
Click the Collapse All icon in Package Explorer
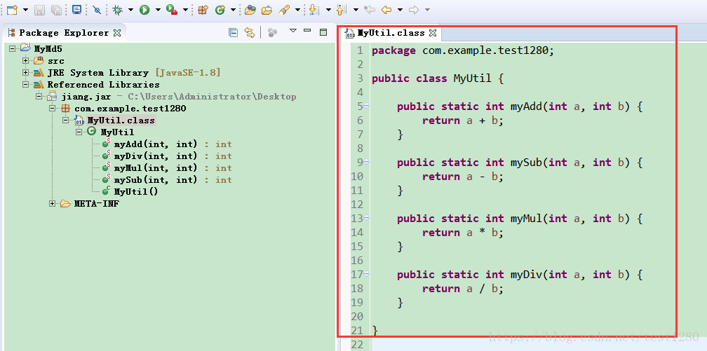[233, 32]
